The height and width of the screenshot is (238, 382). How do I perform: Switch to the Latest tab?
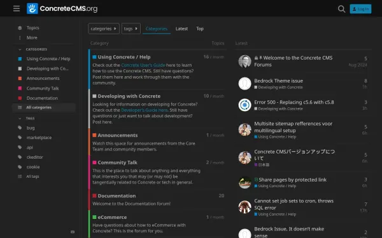pyautogui.click(x=181, y=29)
